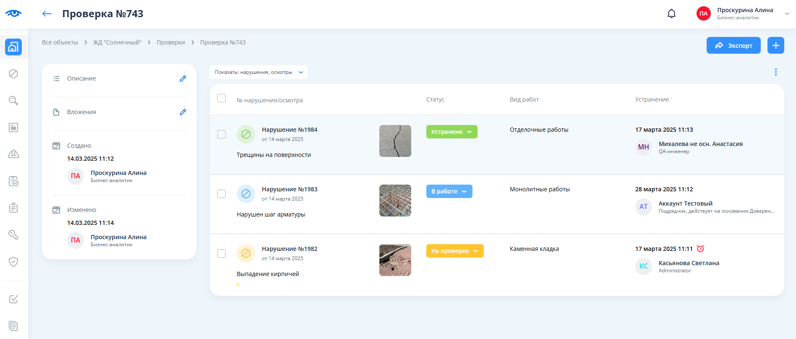The width and height of the screenshot is (796, 339).
Task: Edit the Описание section with pencil icon
Action: pyautogui.click(x=183, y=78)
